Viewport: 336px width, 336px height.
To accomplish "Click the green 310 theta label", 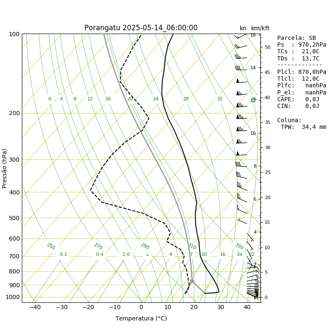I will (x=192, y=246).
